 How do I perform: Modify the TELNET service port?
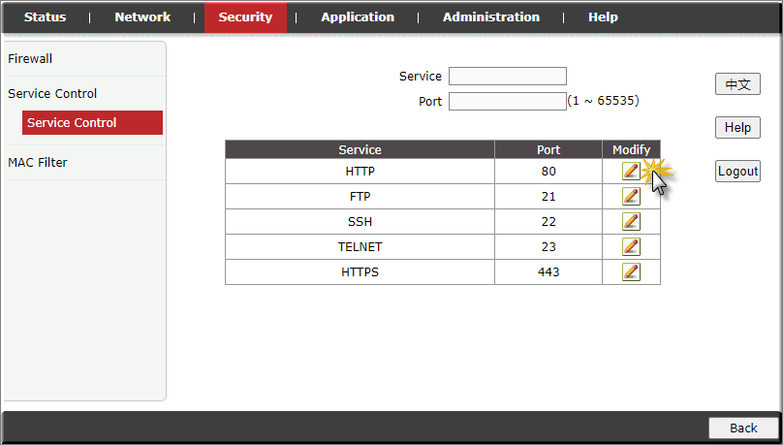pos(631,247)
